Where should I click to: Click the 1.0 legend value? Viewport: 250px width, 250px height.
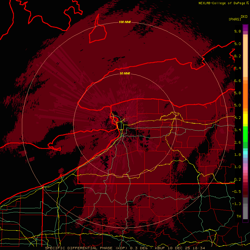[237, 167]
